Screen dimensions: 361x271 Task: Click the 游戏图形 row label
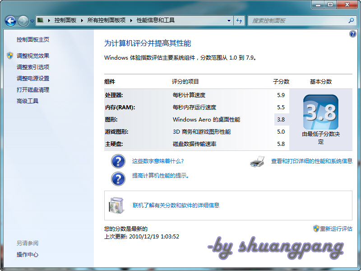coord(116,132)
